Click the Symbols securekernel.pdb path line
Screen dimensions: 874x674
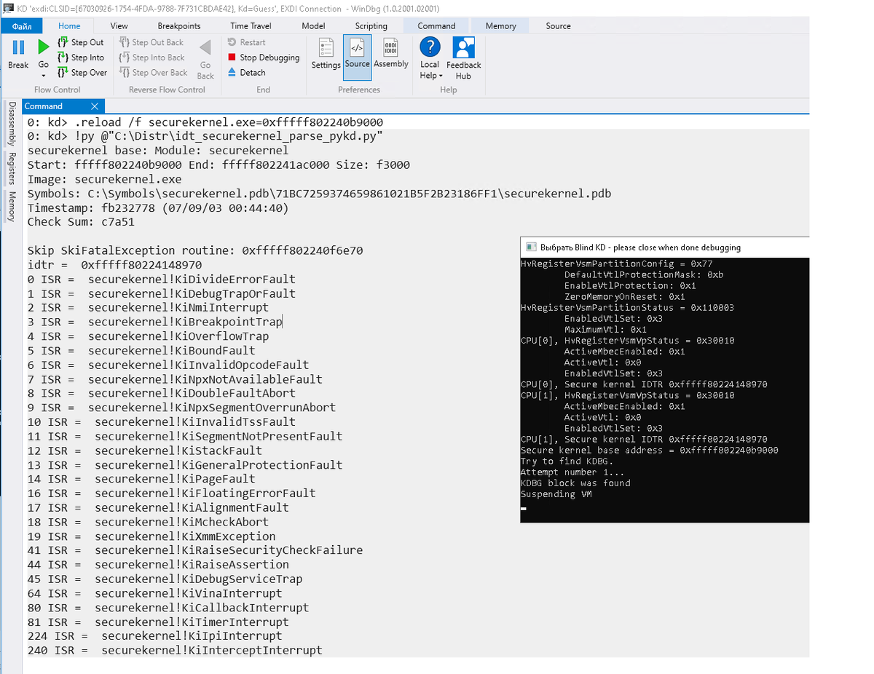point(319,194)
